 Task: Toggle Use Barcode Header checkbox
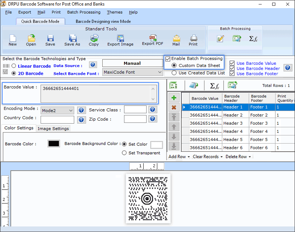coord(232,68)
